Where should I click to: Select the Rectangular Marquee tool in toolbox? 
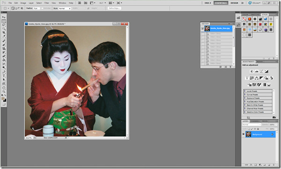point(4,21)
